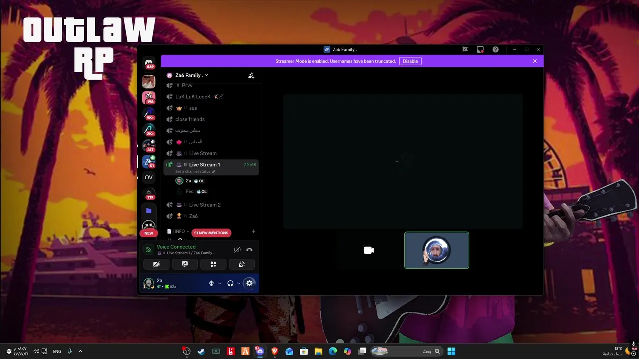Deafen with the headphones icon
This screenshot has width=639, height=359.
point(230,283)
